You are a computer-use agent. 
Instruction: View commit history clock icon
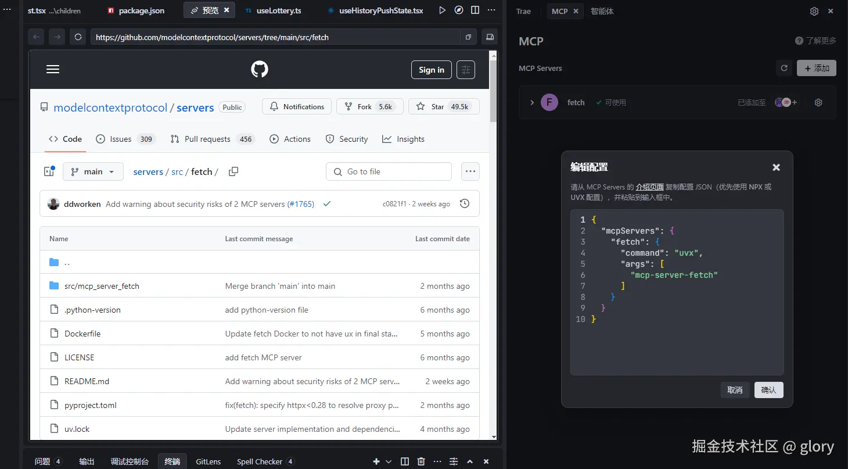coord(465,204)
